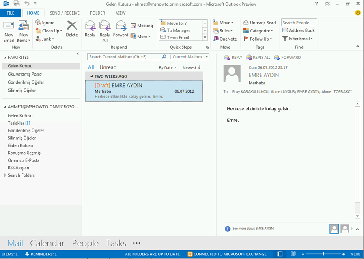Switch to People view
This screenshot has height=259, width=364.
[x=85, y=243]
